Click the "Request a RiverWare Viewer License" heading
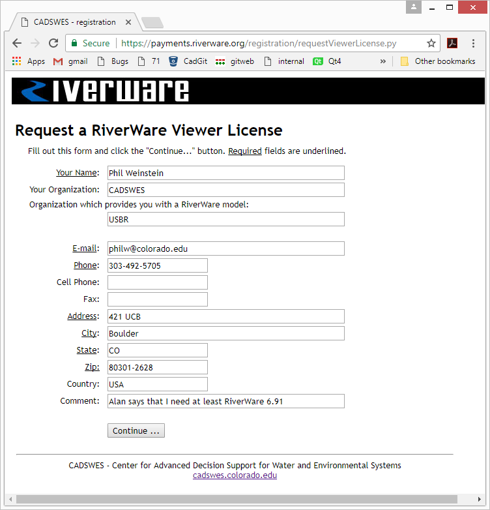The image size is (490, 510). coord(149,130)
